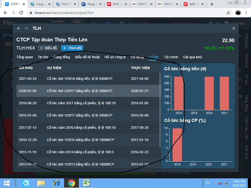Screen dimensions: 251x188
Task: Click the volume speaker tray icon
Action: [220, 183]
